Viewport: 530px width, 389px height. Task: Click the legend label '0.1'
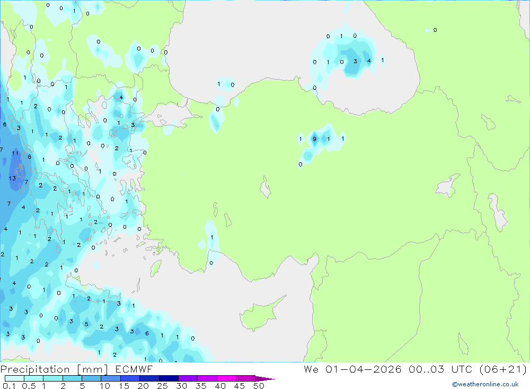point(9,386)
